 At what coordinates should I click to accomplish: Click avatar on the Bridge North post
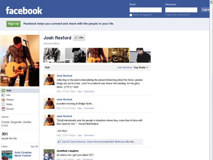(x=49, y=103)
